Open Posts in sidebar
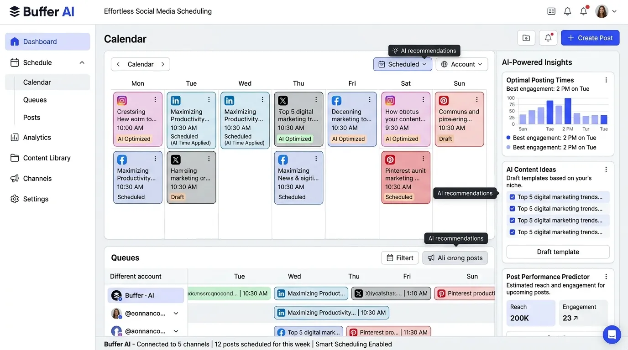 click(32, 117)
